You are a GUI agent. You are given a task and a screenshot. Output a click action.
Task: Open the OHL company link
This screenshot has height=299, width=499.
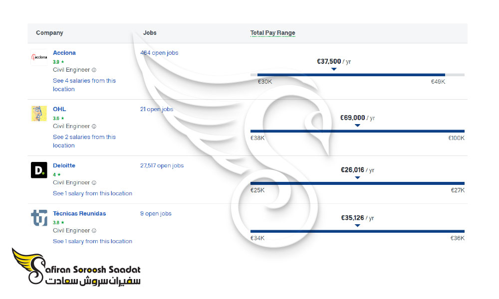click(59, 109)
